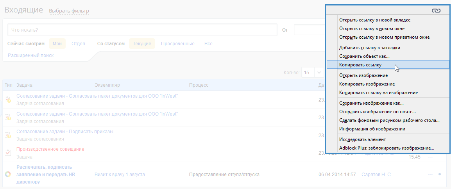Switch view filter to "Отдел"
Image resolution: width=451 pixels, height=189 pixels.
tap(78, 44)
